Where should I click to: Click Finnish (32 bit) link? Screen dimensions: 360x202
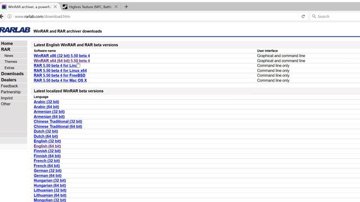[x=47, y=151]
